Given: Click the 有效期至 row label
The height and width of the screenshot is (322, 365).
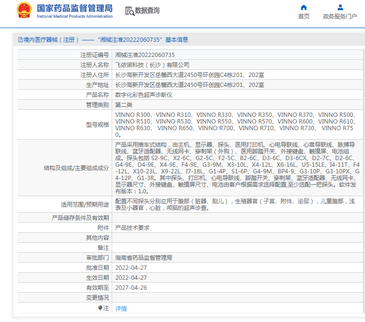Looking at the screenshot, I should [97, 288].
